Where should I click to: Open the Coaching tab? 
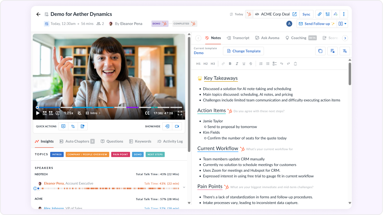pos(300,38)
